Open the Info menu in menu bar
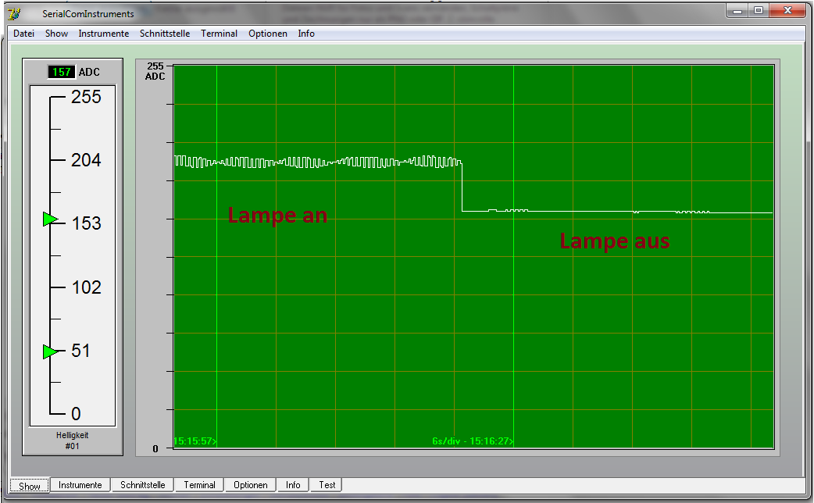 coord(305,34)
